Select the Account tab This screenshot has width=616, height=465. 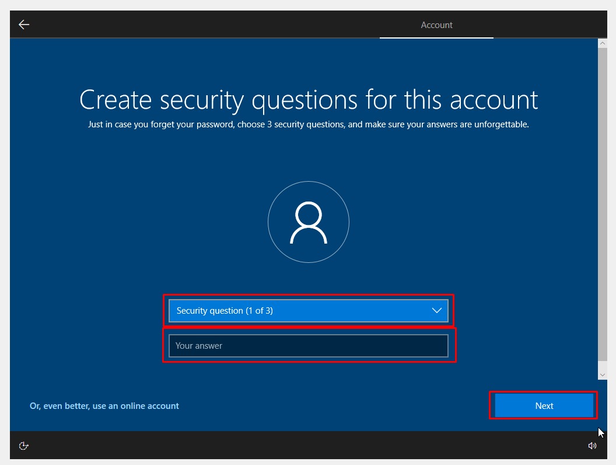click(x=436, y=25)
